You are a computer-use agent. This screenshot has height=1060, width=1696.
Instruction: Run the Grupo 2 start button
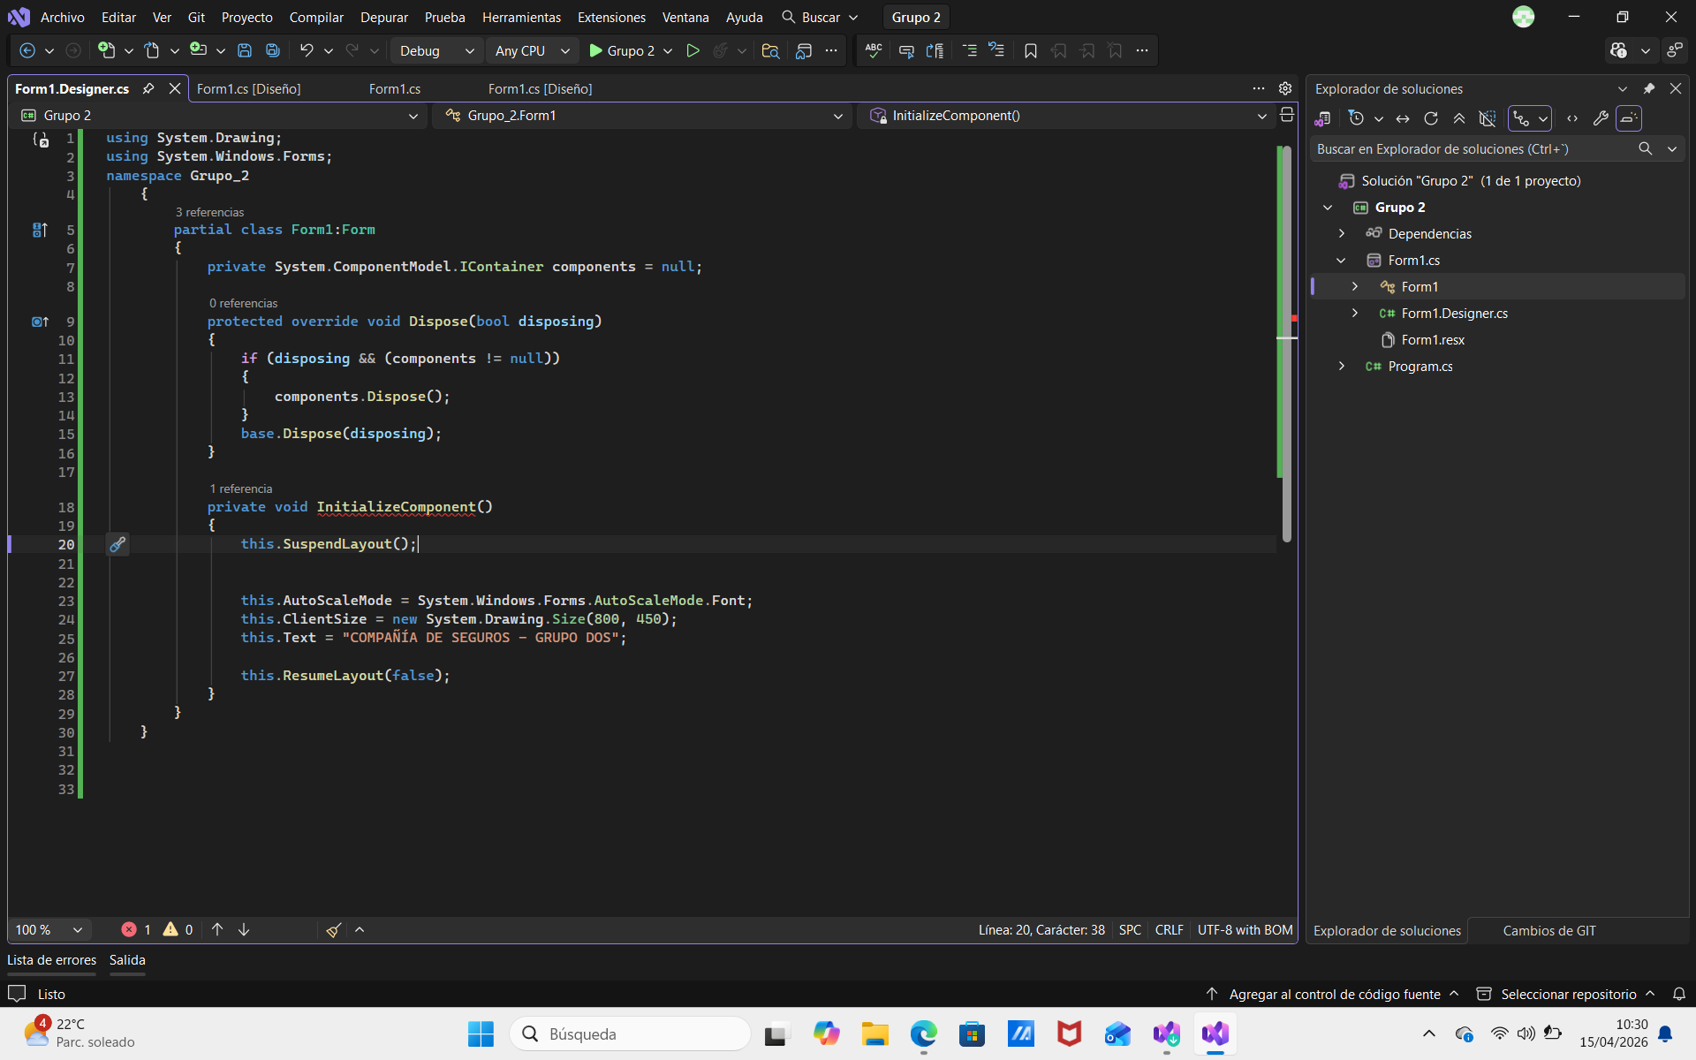click(622, 51)
